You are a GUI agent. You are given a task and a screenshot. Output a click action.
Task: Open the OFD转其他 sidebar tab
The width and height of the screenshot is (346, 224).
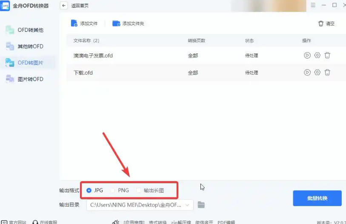point(28,30)
